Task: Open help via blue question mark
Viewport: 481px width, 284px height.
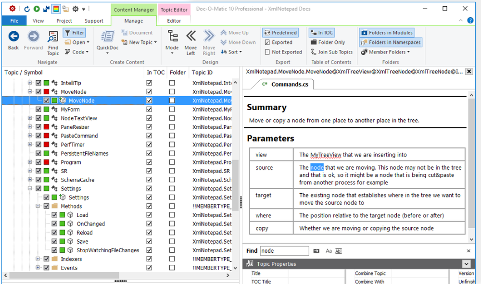Action: pyautogui.click(x=470, y=21)
